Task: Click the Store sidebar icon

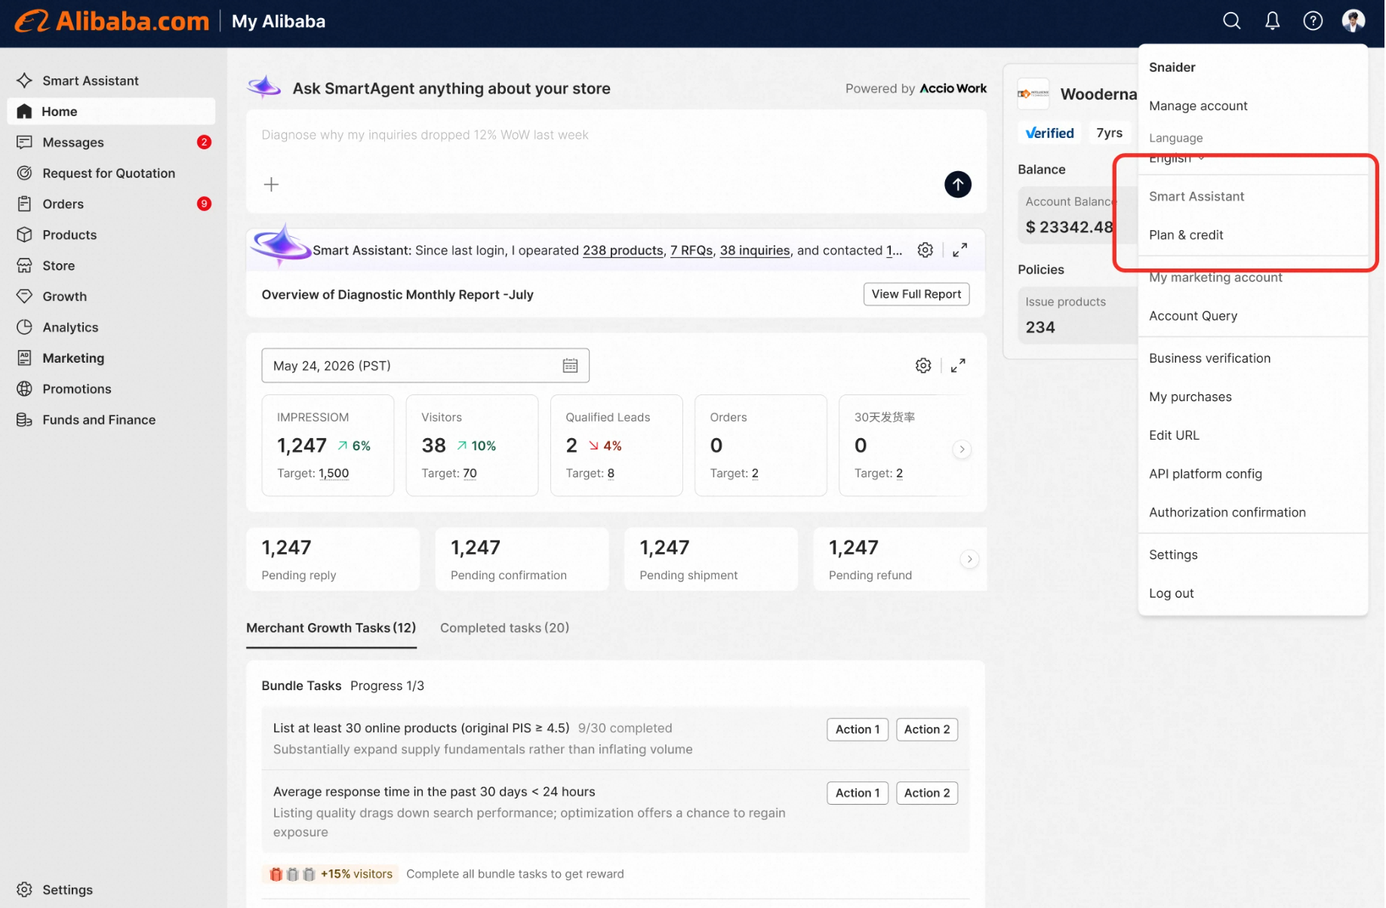Action: [25, 266]
